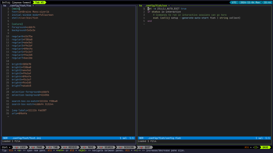The width and height of the screenshot is (273, 153).
Task: Click 'Loaded 1 file.' message in left pane
Action: coord(12,141)
